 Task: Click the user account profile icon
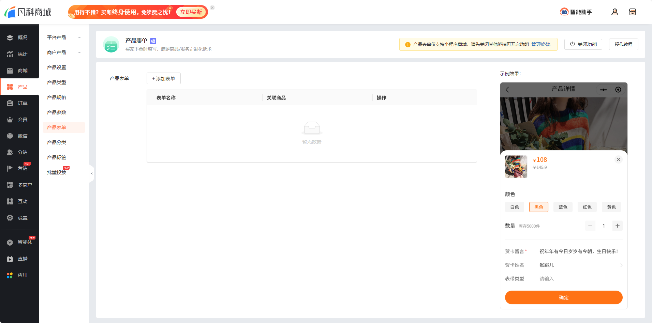click(x=615, y=12)
